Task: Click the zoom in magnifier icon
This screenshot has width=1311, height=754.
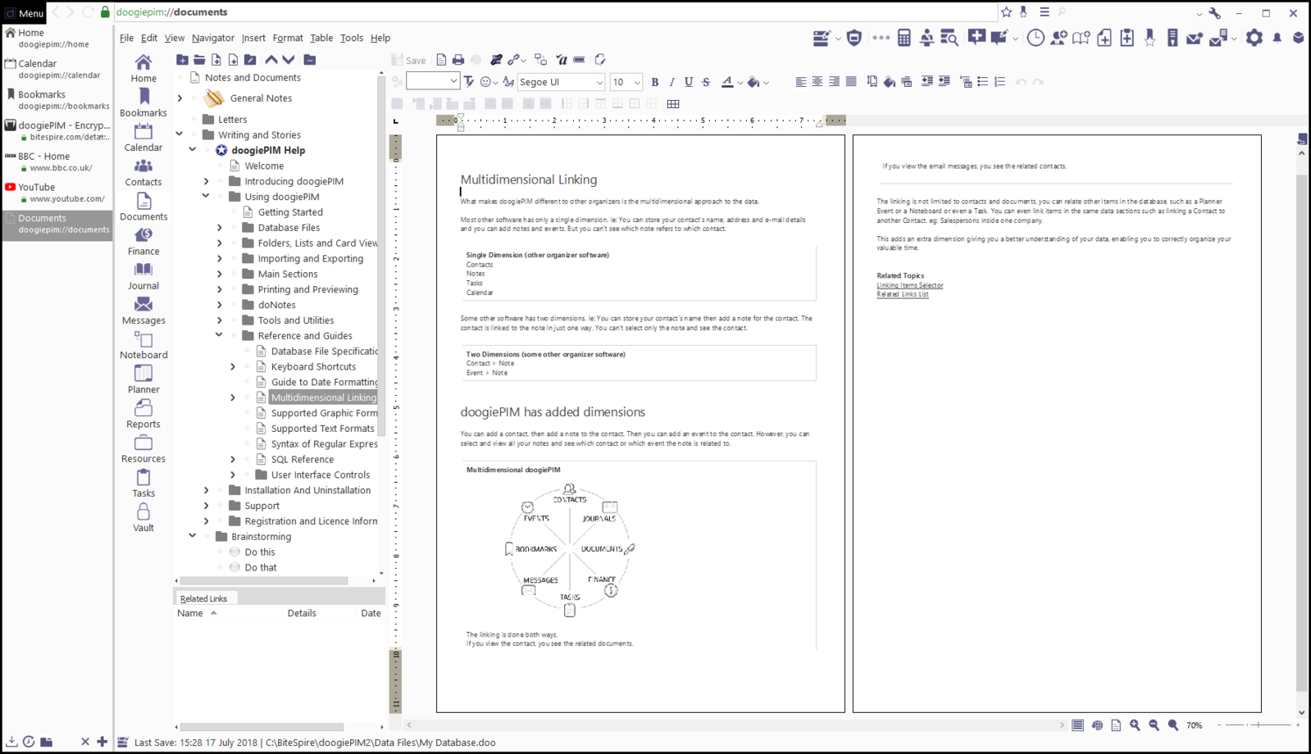Action: click(x=1135, y=725)
